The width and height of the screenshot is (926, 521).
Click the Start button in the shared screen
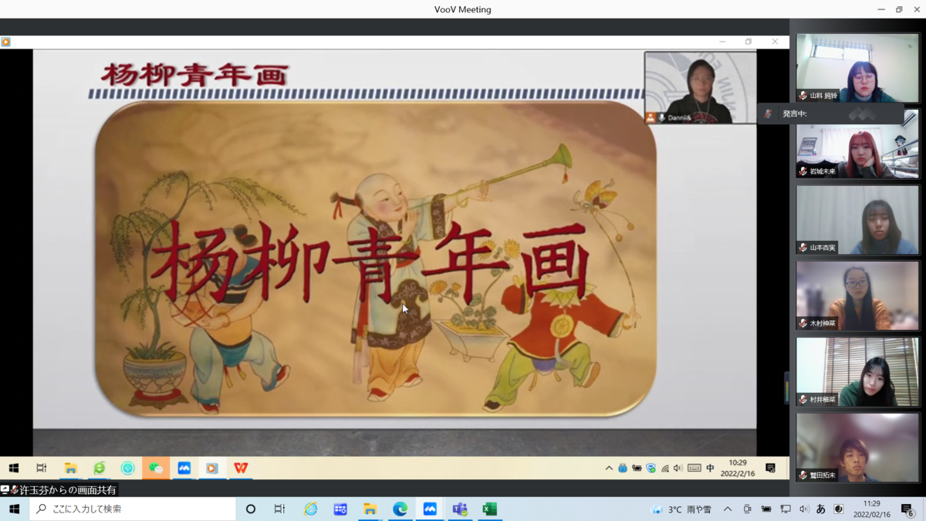(14, 468)
